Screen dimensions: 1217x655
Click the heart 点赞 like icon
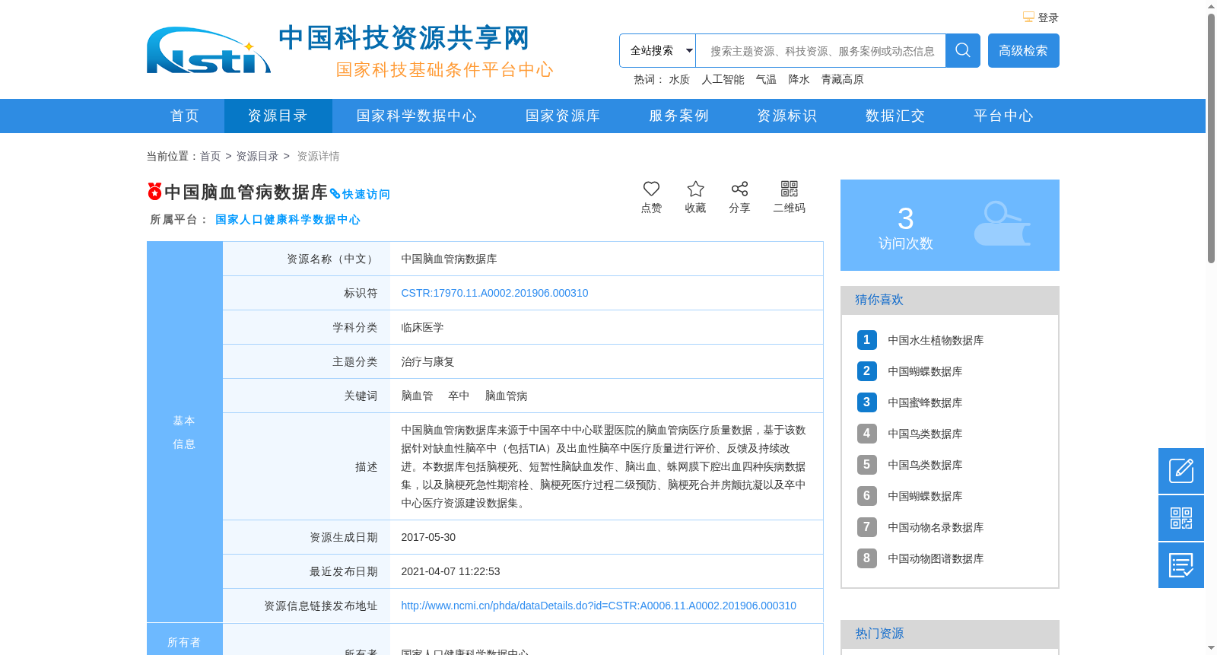pos(651,189)
